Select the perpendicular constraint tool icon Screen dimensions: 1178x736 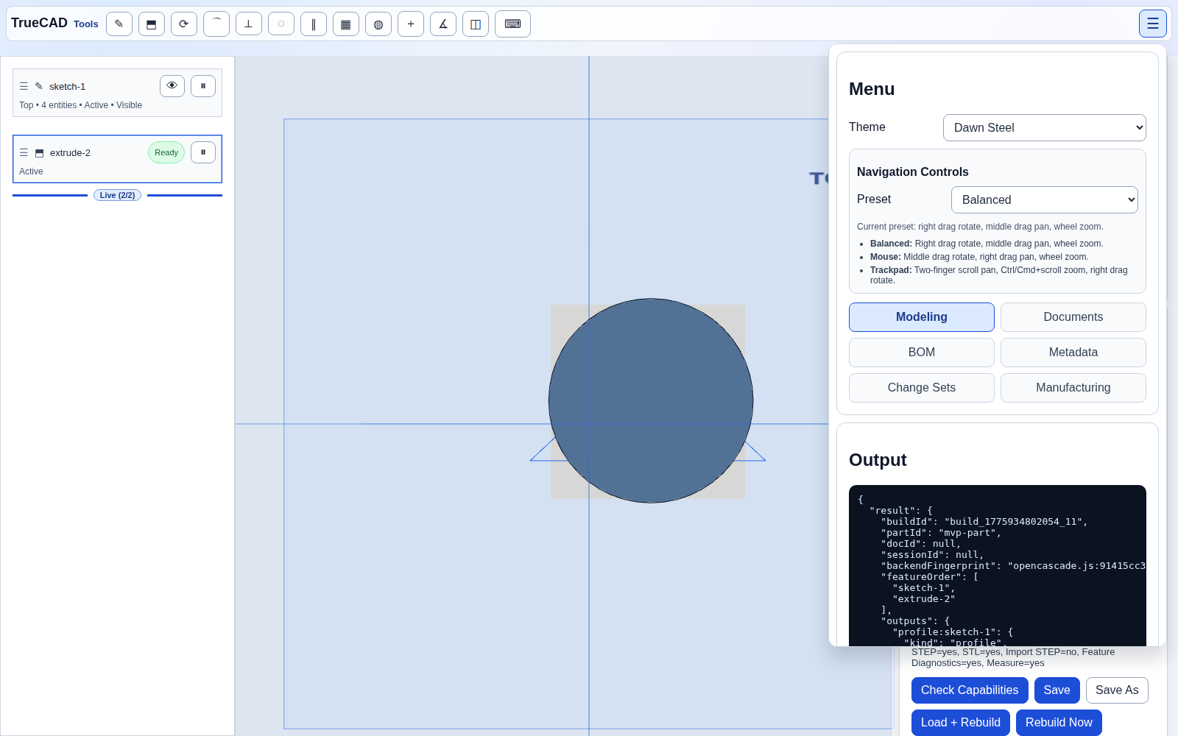(249, 24)
